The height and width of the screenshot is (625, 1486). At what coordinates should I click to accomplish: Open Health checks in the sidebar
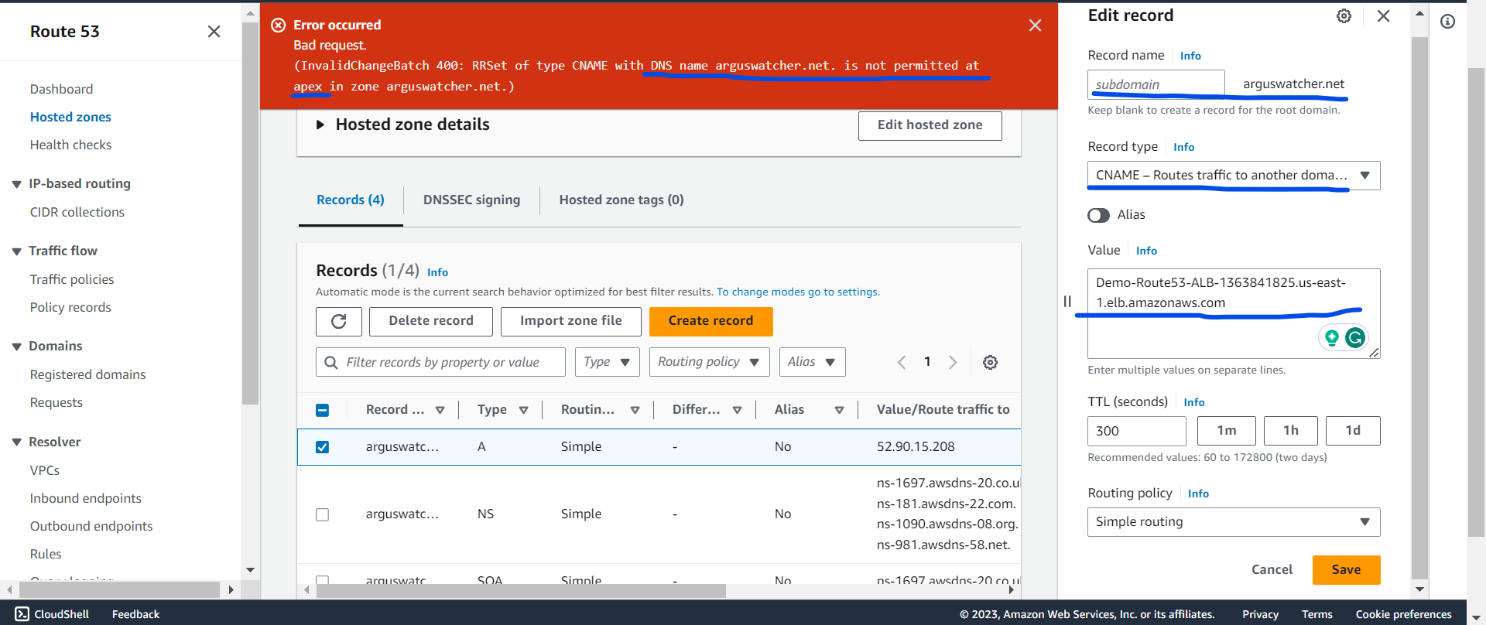click(x=70, y=145)
